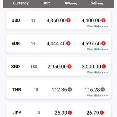This screenshot has width=117, height=117.
Task: Open View History for USD
Action: [x=97, y=26]
